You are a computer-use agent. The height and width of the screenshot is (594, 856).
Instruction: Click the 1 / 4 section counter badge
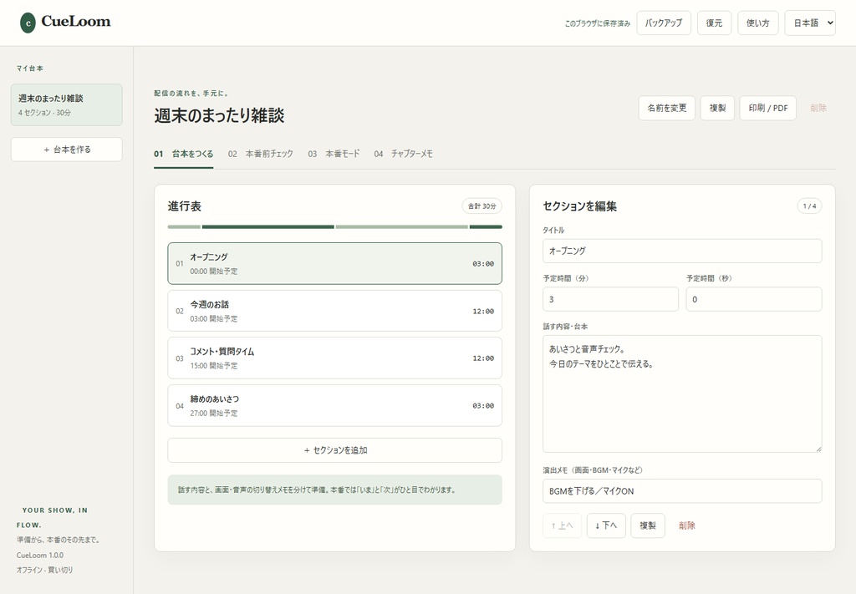click(x=809, y=206)
